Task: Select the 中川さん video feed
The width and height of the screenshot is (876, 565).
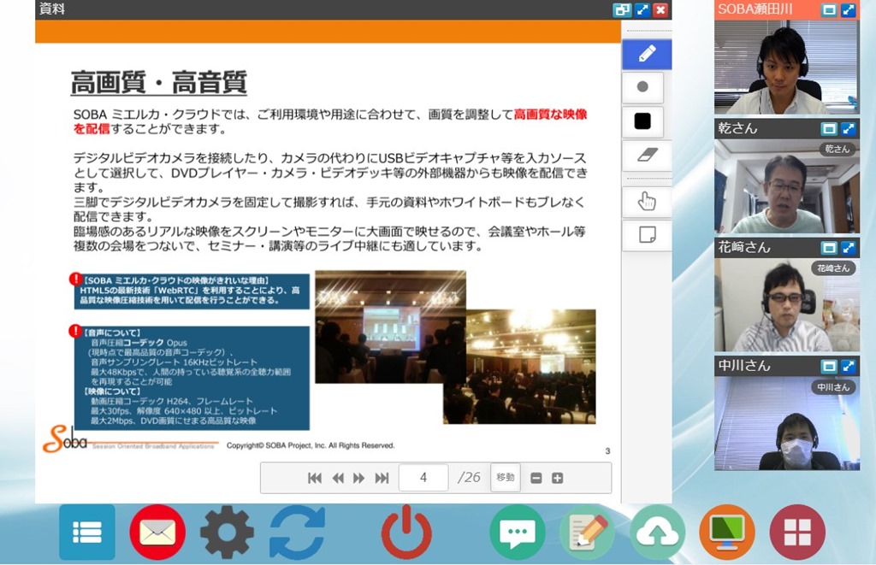Action: click(787, 423)
